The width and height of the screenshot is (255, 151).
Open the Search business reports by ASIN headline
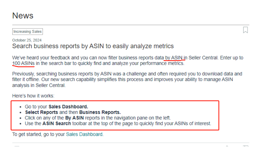93,46
